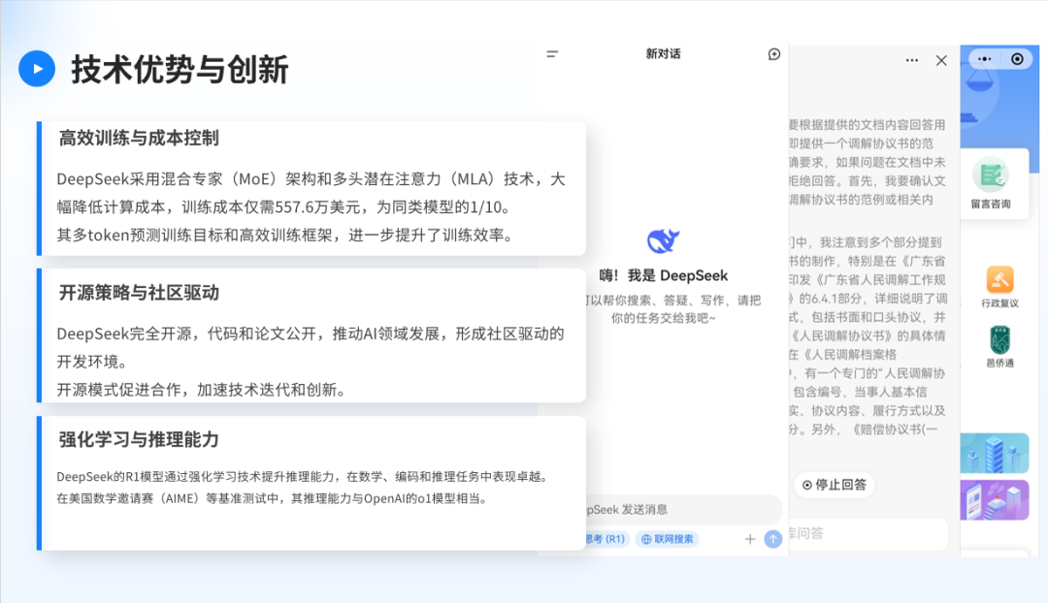
Task: Click the plus attachment icon in DeepSeek input
Action: point(749,539)
